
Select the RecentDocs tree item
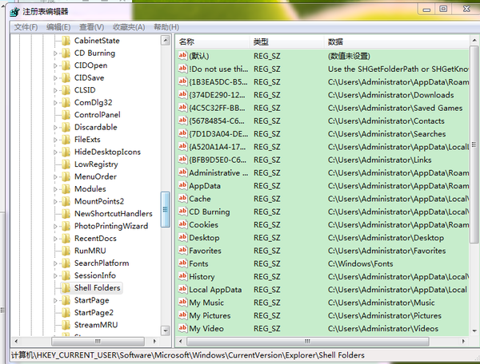pos(95,239)
